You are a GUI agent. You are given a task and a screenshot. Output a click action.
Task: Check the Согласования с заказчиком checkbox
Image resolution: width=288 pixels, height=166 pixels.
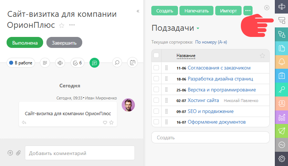(156, 68)
